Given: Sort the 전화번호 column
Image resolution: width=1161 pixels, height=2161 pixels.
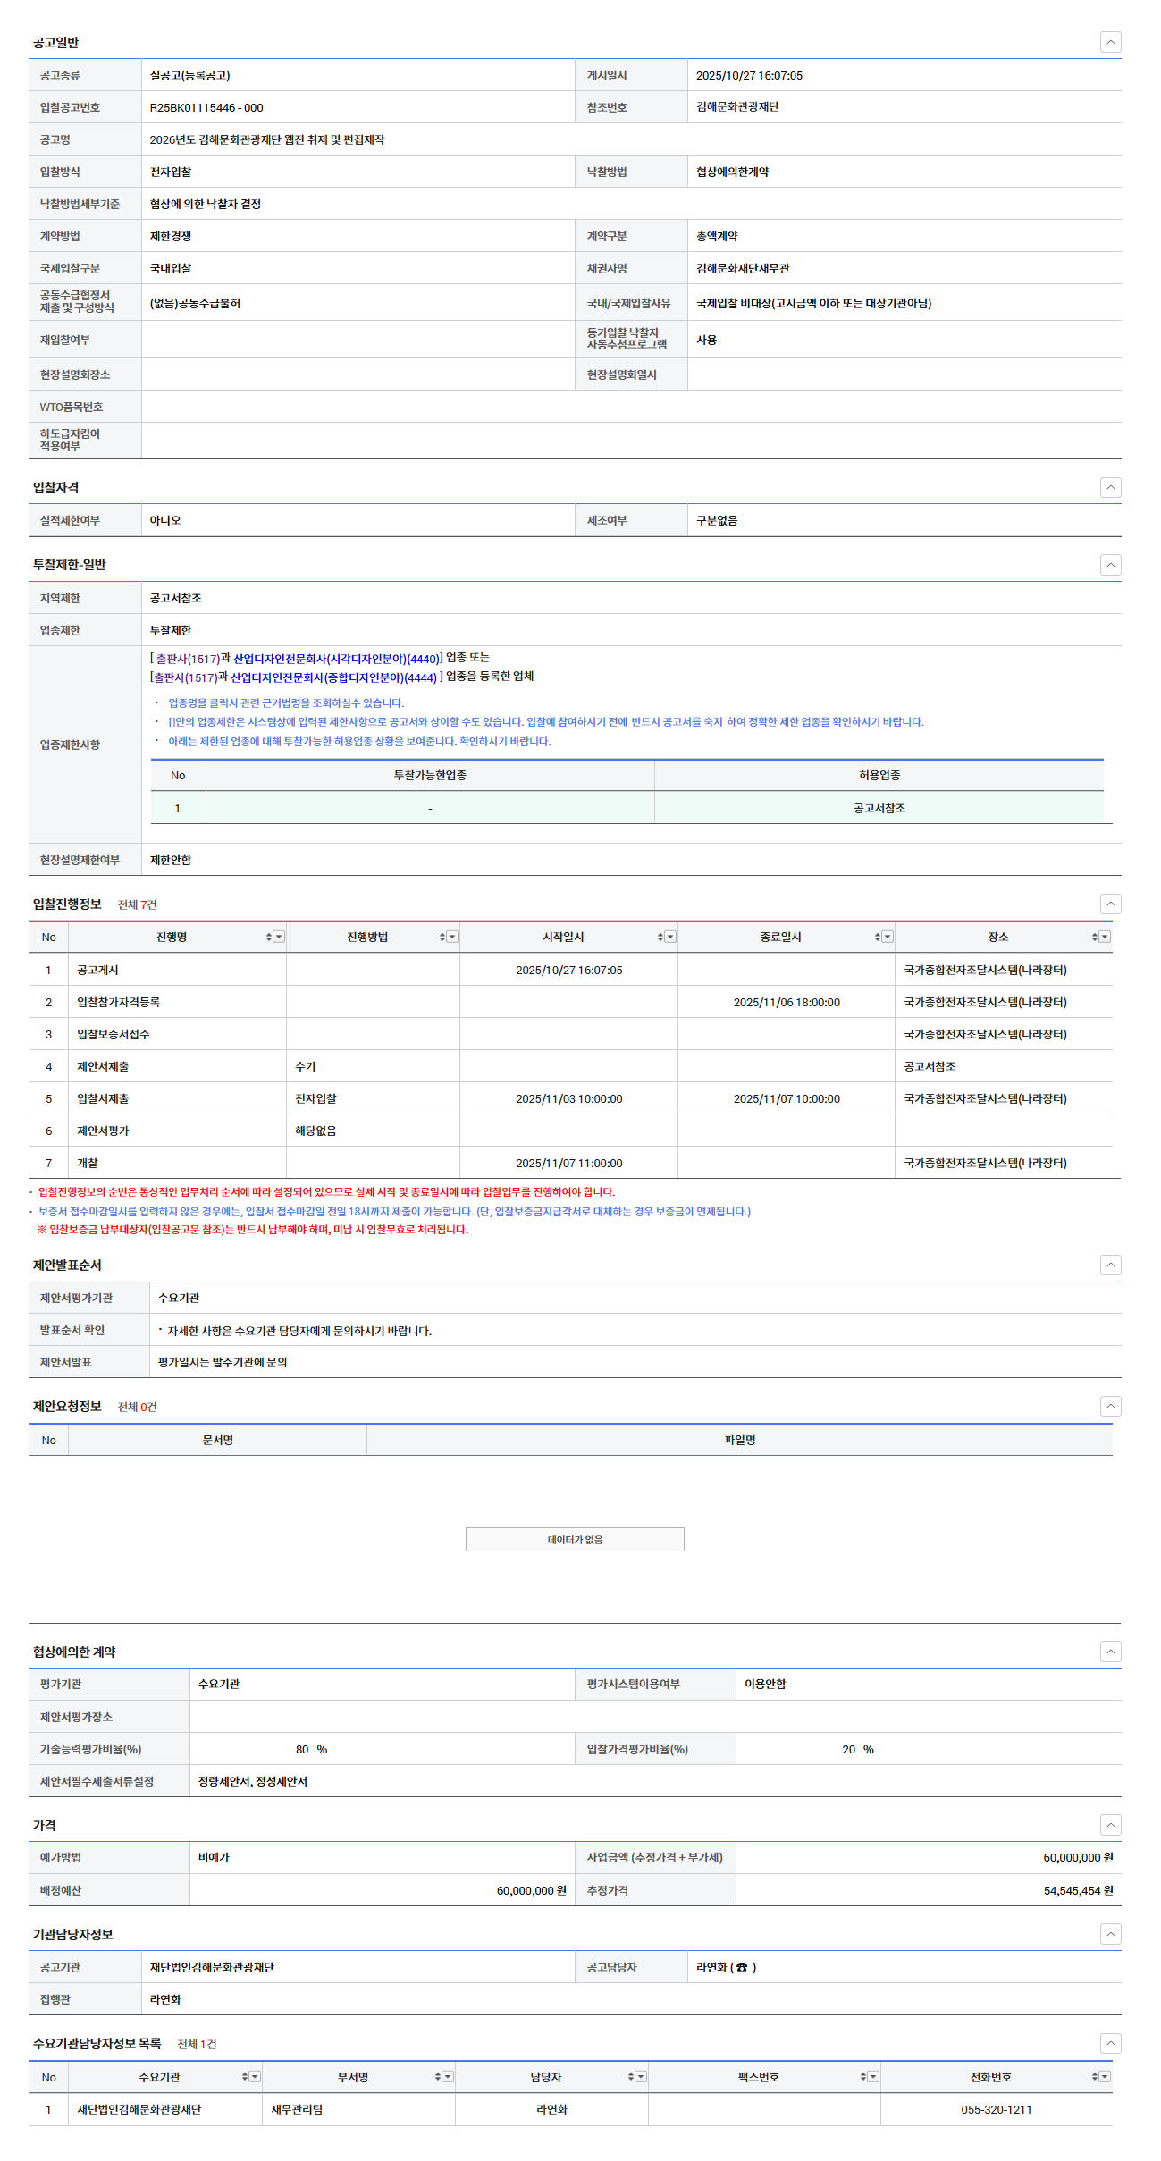Looking at the screenshot, I should pos(1094,2077).
